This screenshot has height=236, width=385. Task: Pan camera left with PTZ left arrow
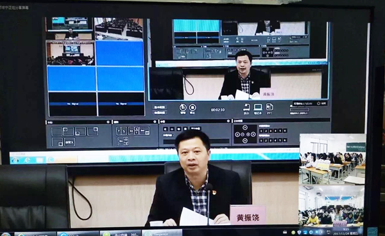point(237,134)
